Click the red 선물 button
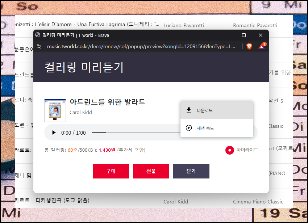Screen dimensions: 308x223 pyautogui.click(x=151, y=171)
